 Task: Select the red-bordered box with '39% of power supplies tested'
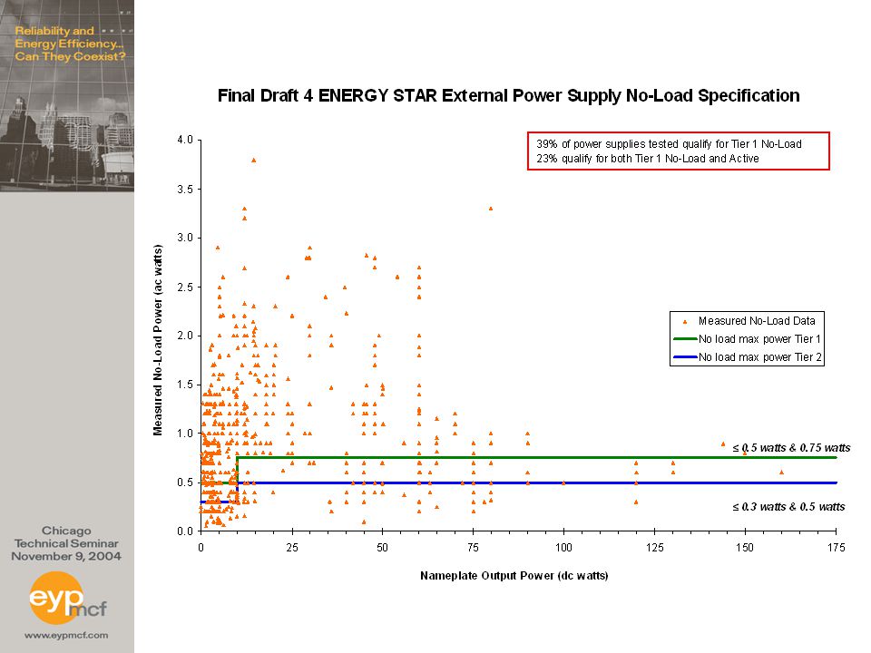pos(679,151)
